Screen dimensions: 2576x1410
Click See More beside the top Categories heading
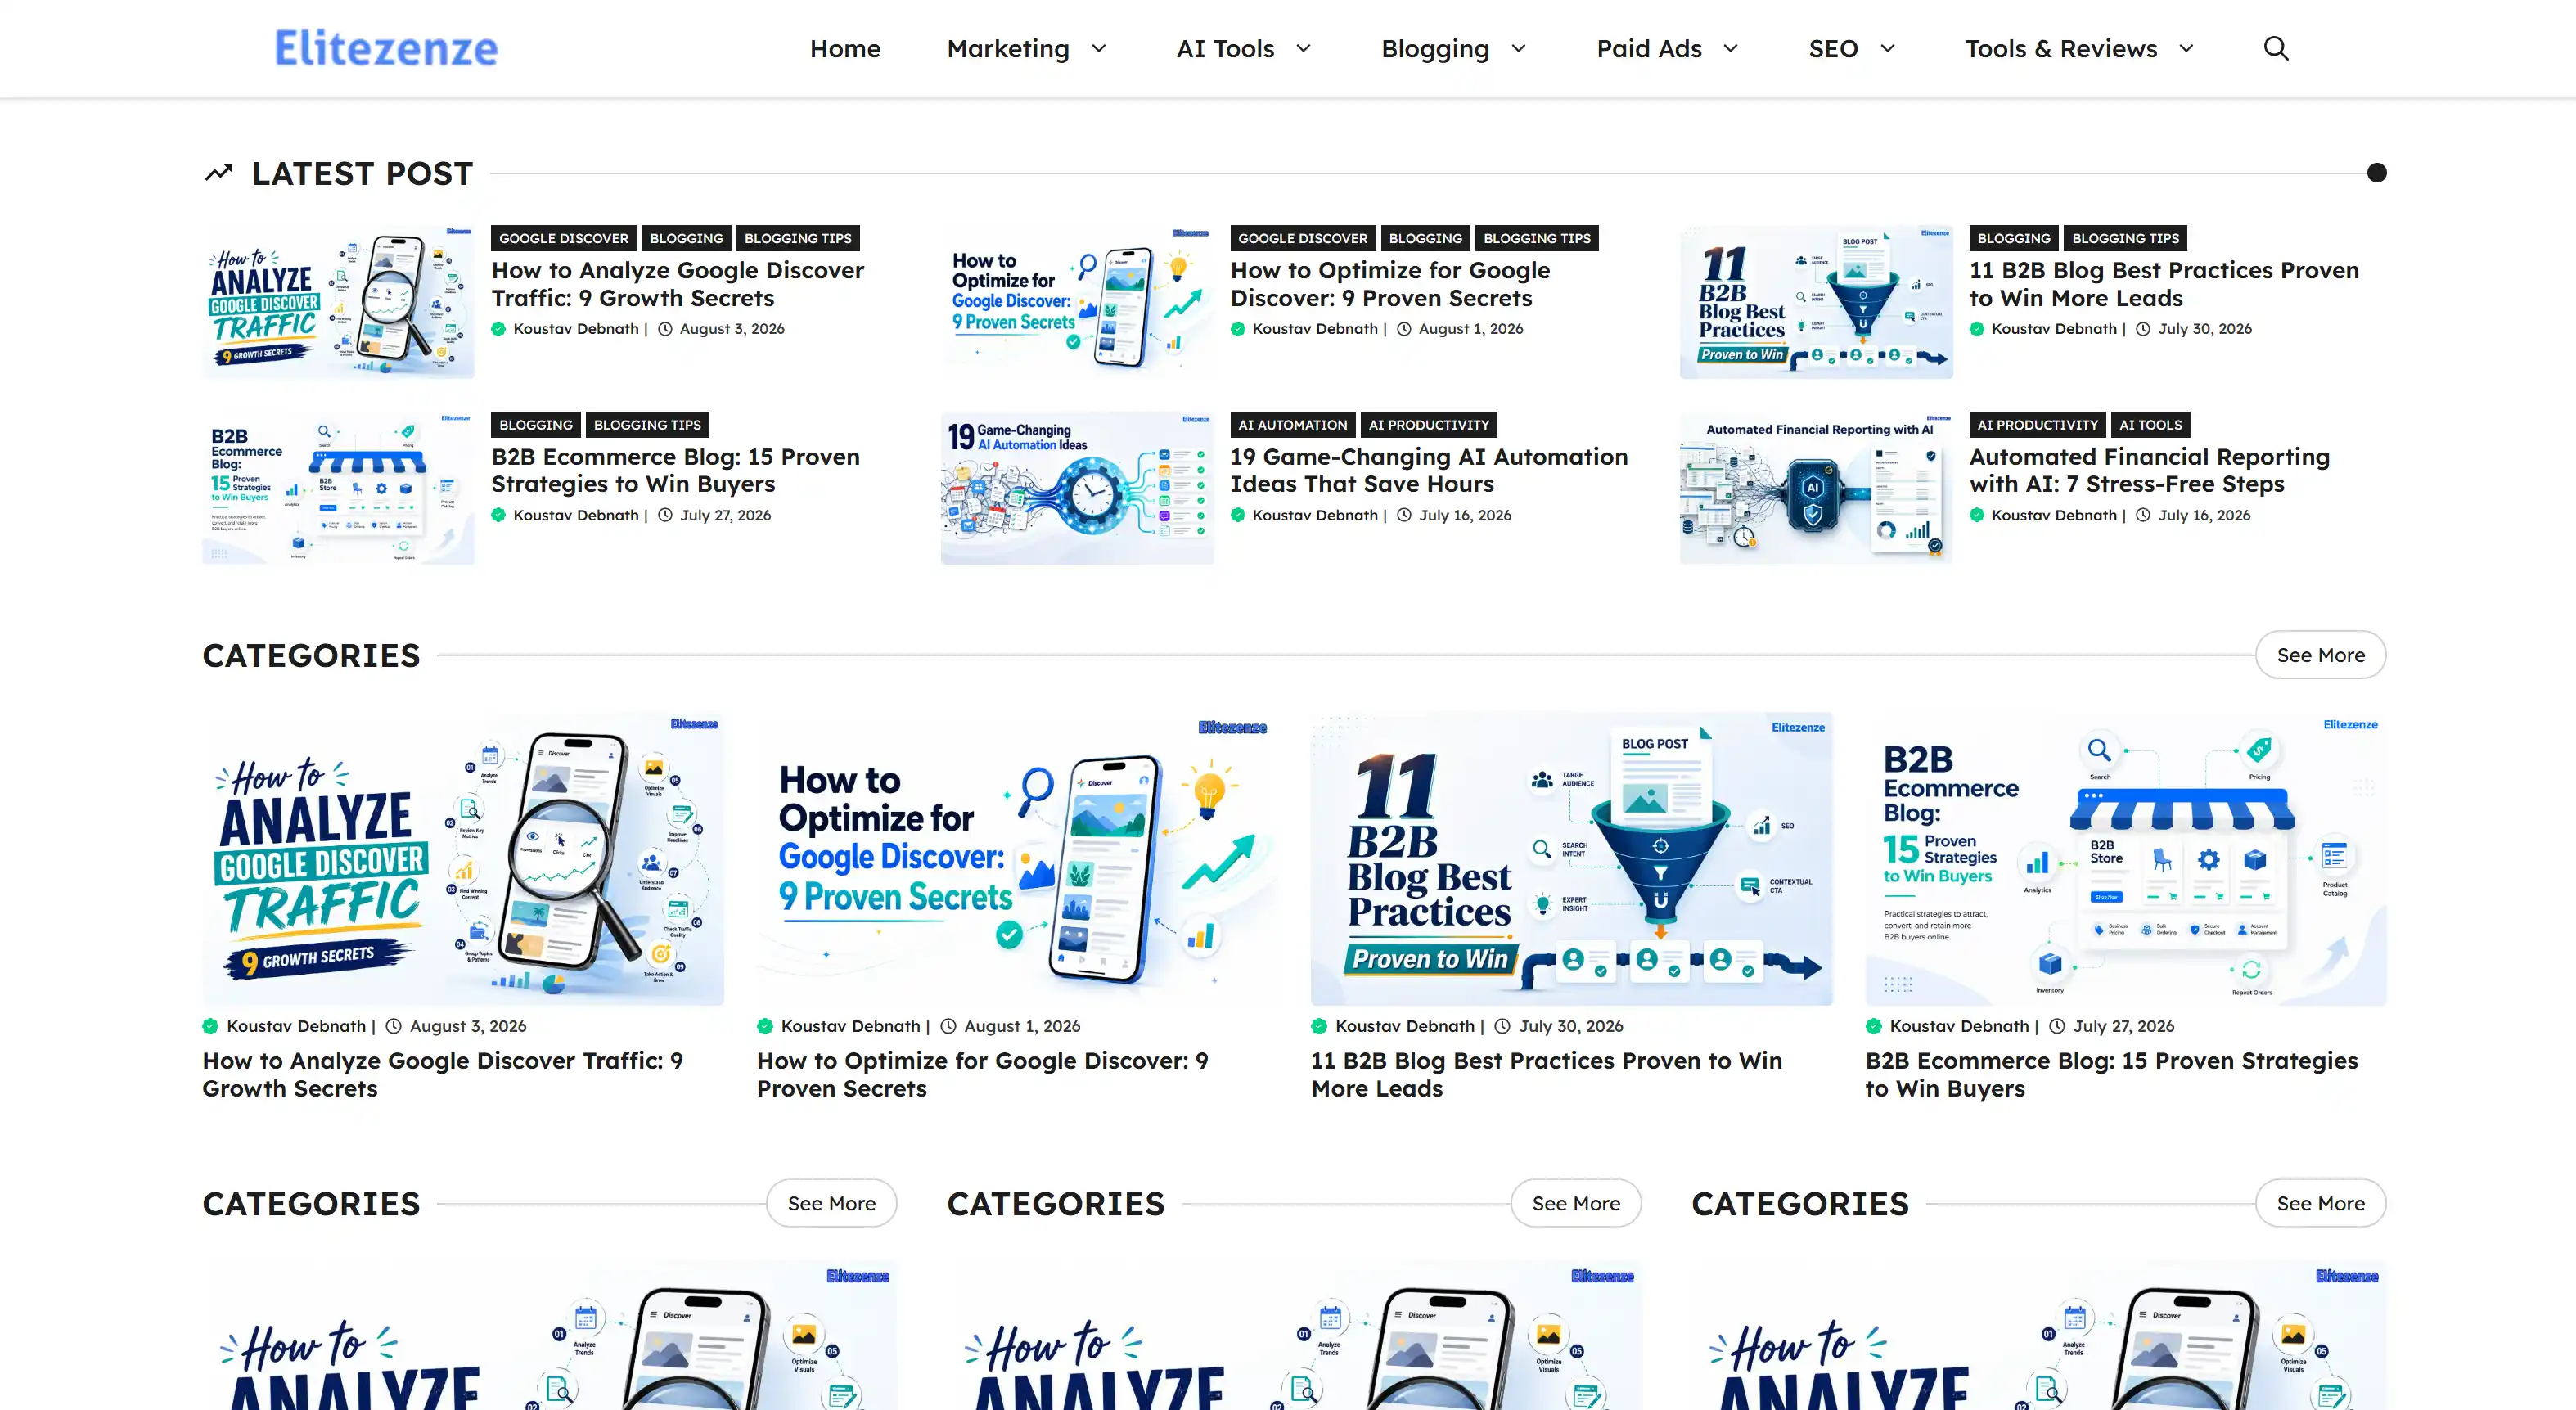tap(2320, 655)
